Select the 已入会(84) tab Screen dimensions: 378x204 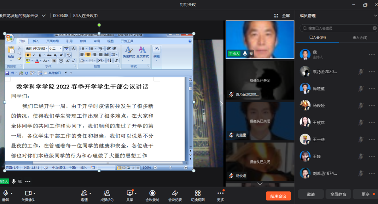tap(317, 38)
